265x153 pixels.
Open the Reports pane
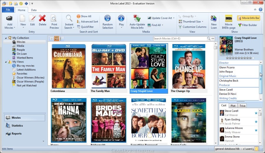pyautogui.click(x=25, y=133)
